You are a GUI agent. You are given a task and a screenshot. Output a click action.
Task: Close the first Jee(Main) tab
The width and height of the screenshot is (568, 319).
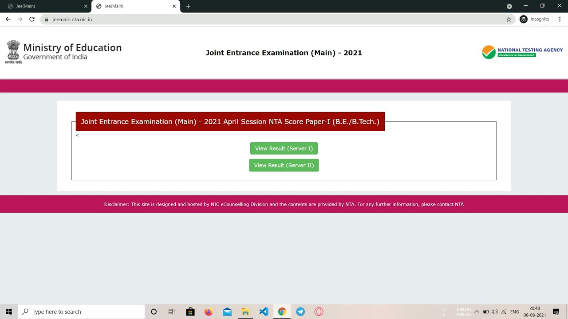tap(86, 6)
